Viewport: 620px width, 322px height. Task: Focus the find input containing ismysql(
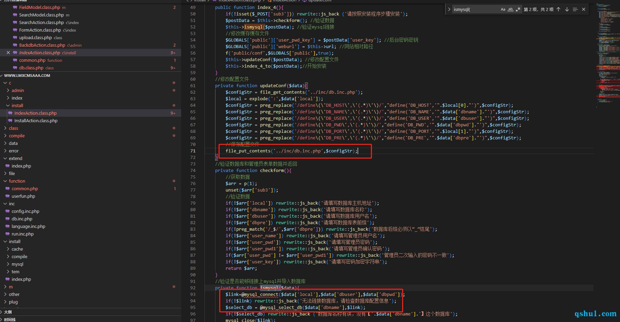coord(476,9)
